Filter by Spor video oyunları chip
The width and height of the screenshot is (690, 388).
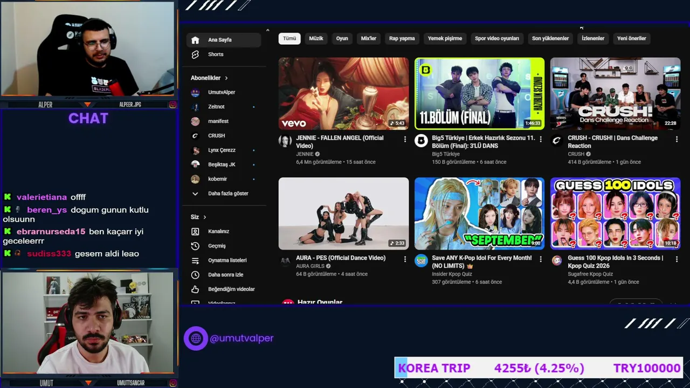(497, 38)
